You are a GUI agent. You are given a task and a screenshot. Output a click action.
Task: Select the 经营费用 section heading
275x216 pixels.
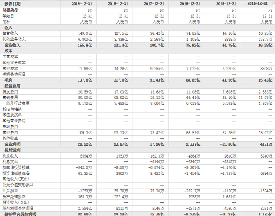point(12,86)
